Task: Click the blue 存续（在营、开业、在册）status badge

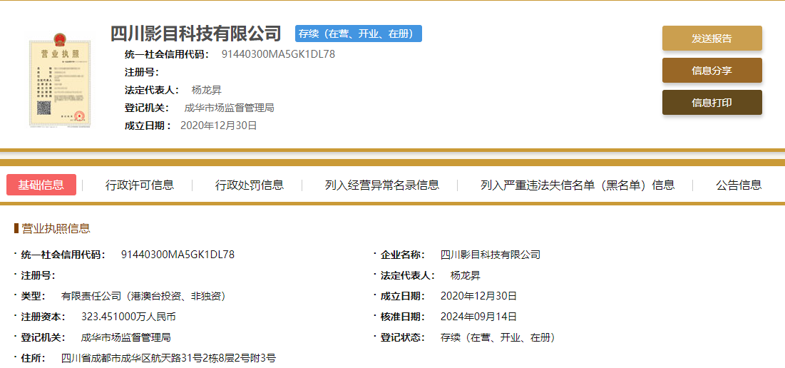Action: coord(359,34)
